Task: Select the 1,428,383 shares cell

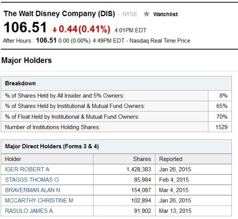Action: [x=139, y=169]
